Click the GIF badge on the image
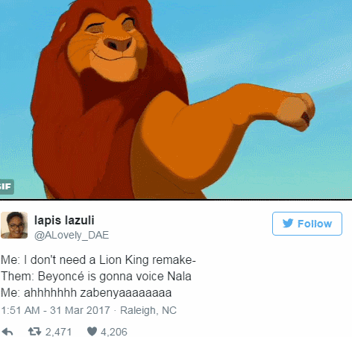The image size is (352, 337). coord(7,186)
